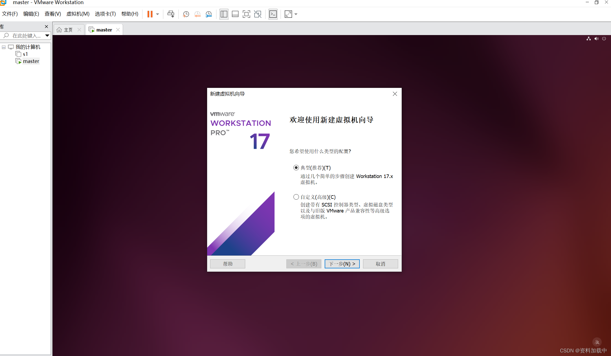Select the 自定义(高级) radio option
This screenshot has width=611, height=356.
(296, 197)
